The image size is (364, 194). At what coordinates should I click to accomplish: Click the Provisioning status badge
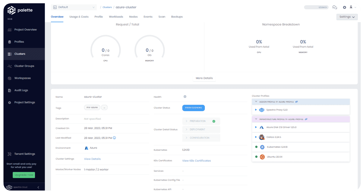193,108
